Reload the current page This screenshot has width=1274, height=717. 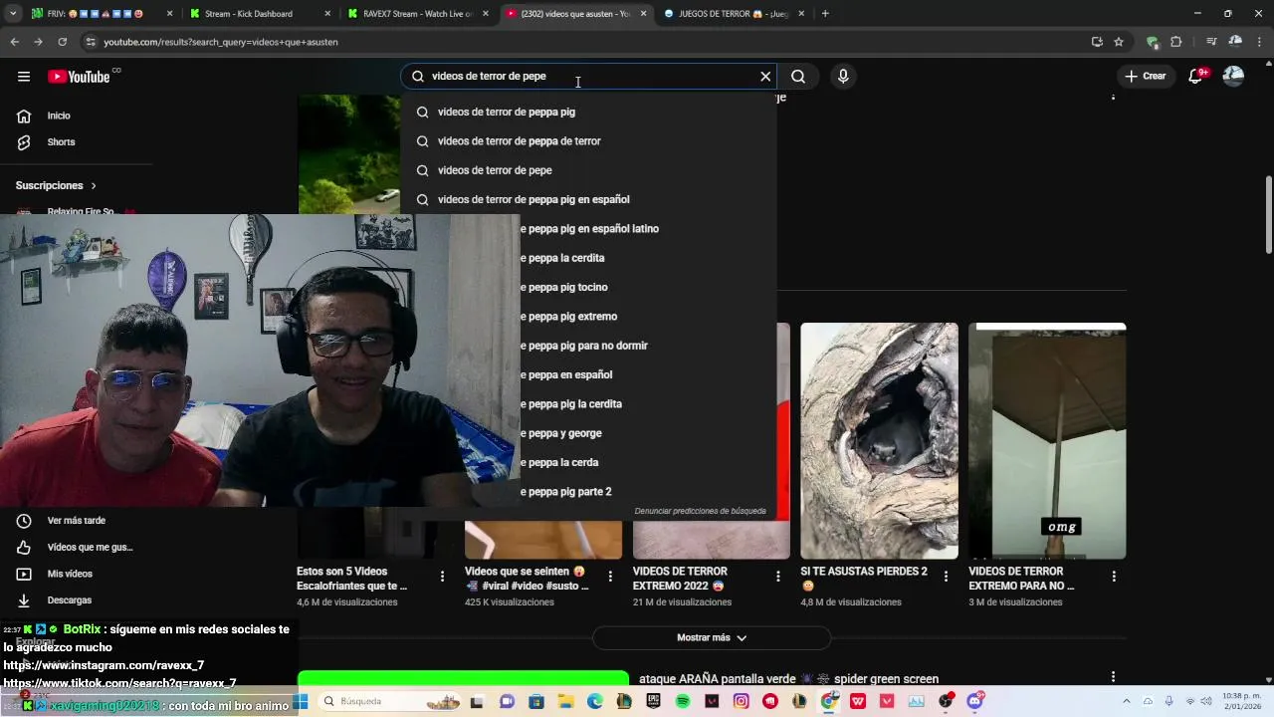point(62,42)
